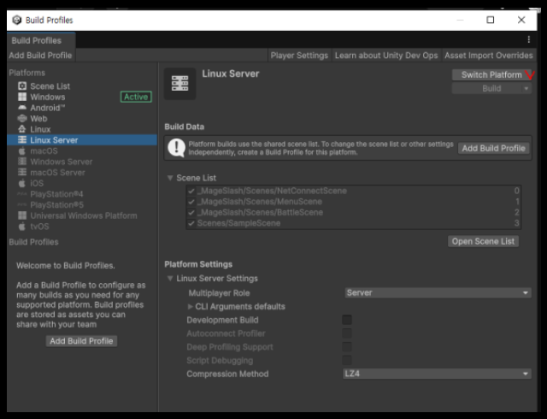The image size is (547, 419).
Task: Open Learn about Unity Dev Ops
Action: (x=386, y=56)
